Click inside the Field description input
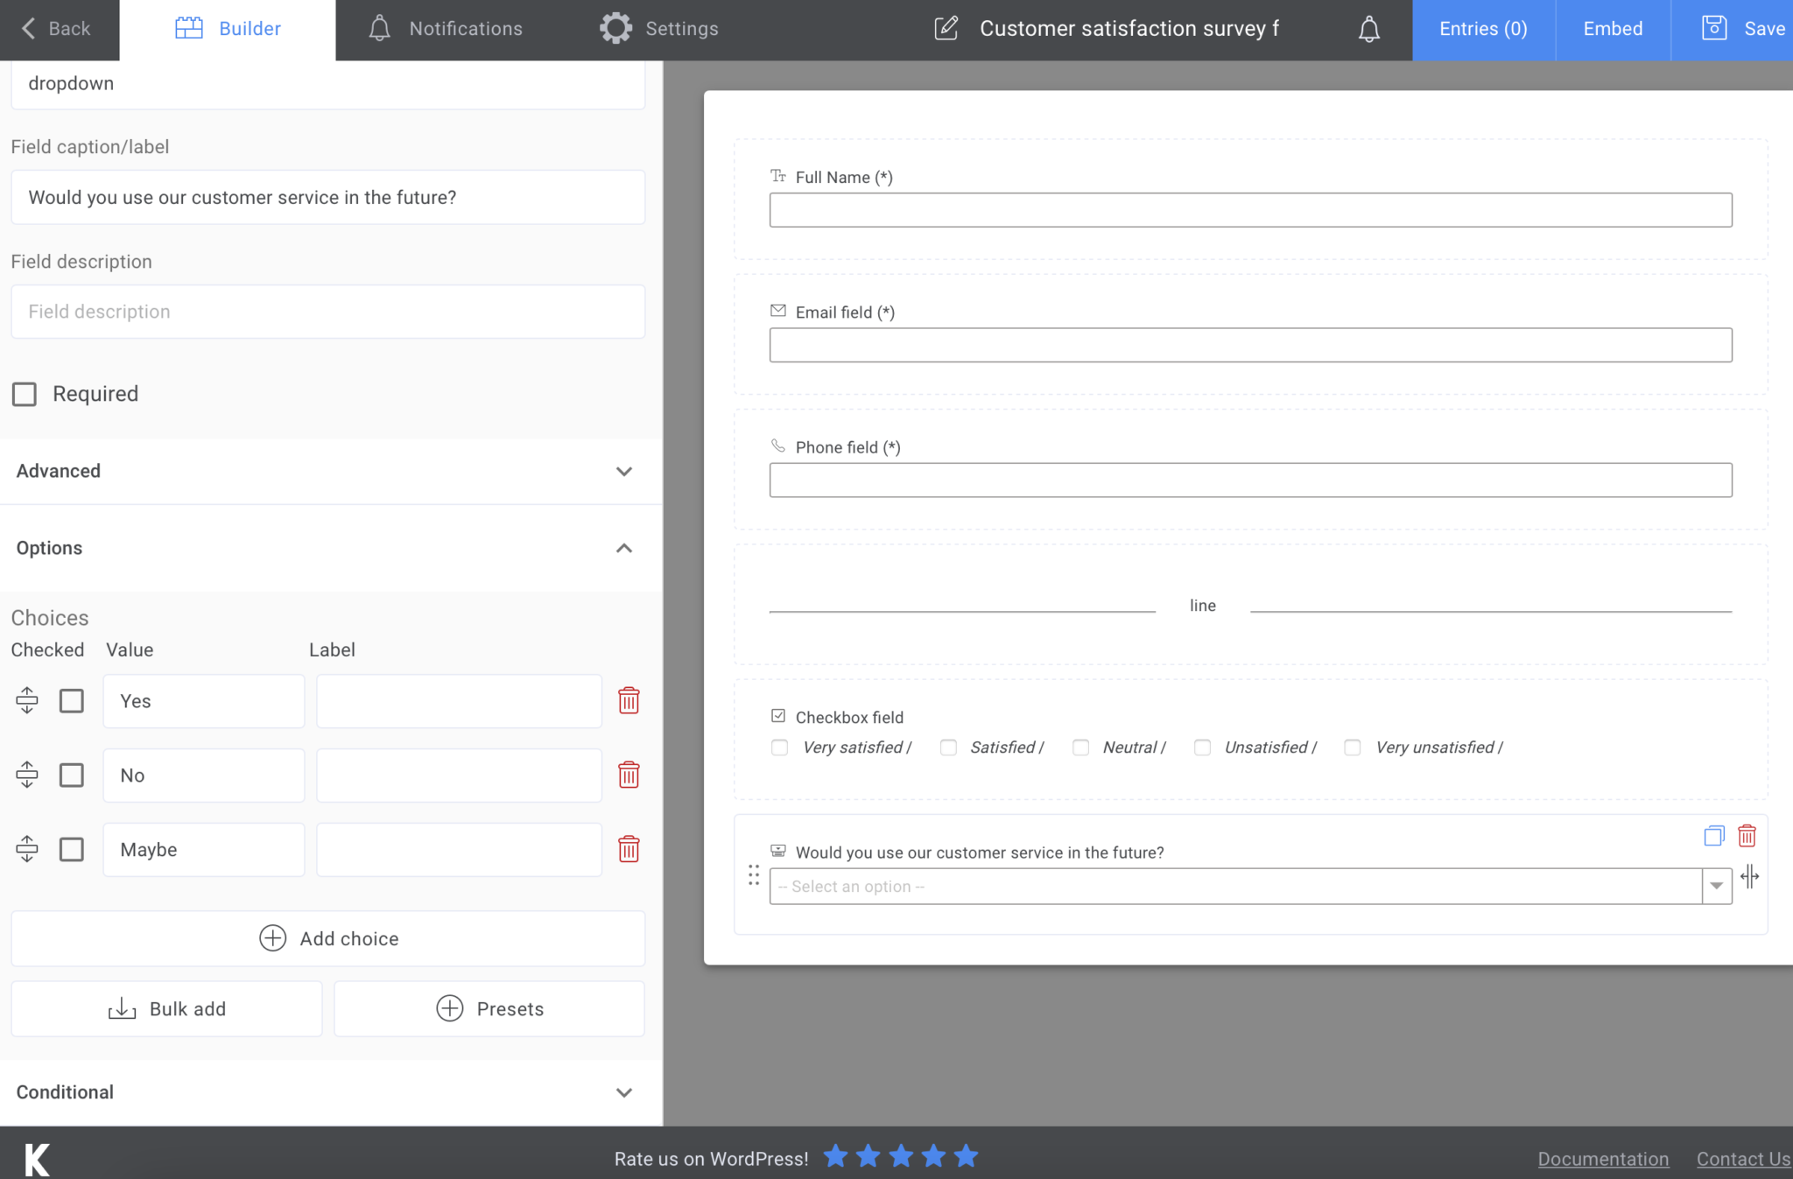The height and width of the screenshot is (1179, 1793). click(328, 312)
